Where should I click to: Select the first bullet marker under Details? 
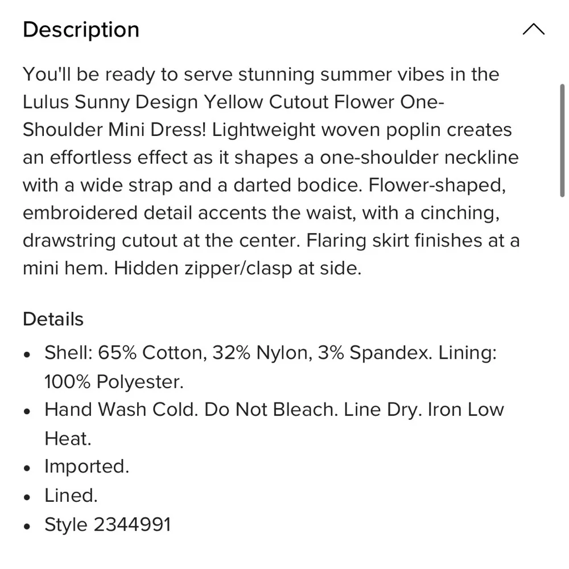coord(27,353)
